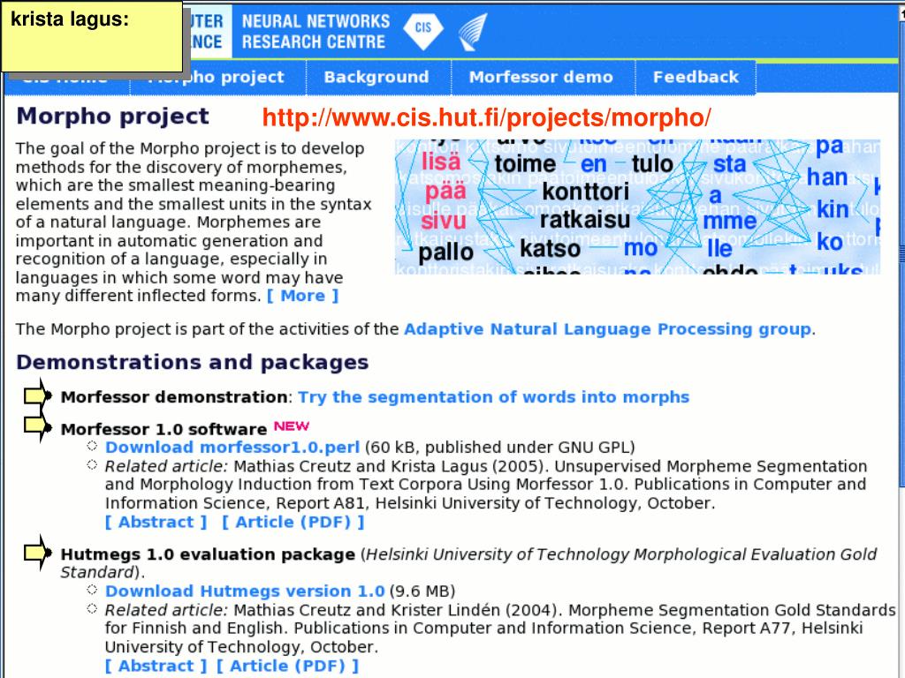This screenshot has width=905, height=678.
Task: Follow the [ More ] link after the intro
Action: 303,296
